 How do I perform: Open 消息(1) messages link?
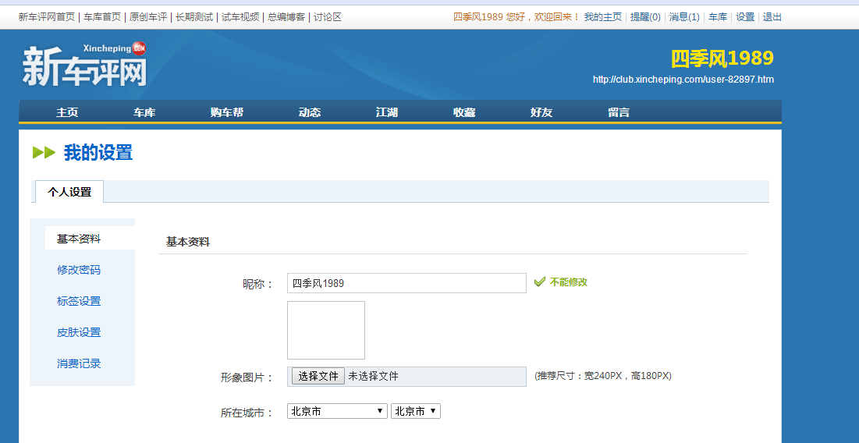click(684, 17)
